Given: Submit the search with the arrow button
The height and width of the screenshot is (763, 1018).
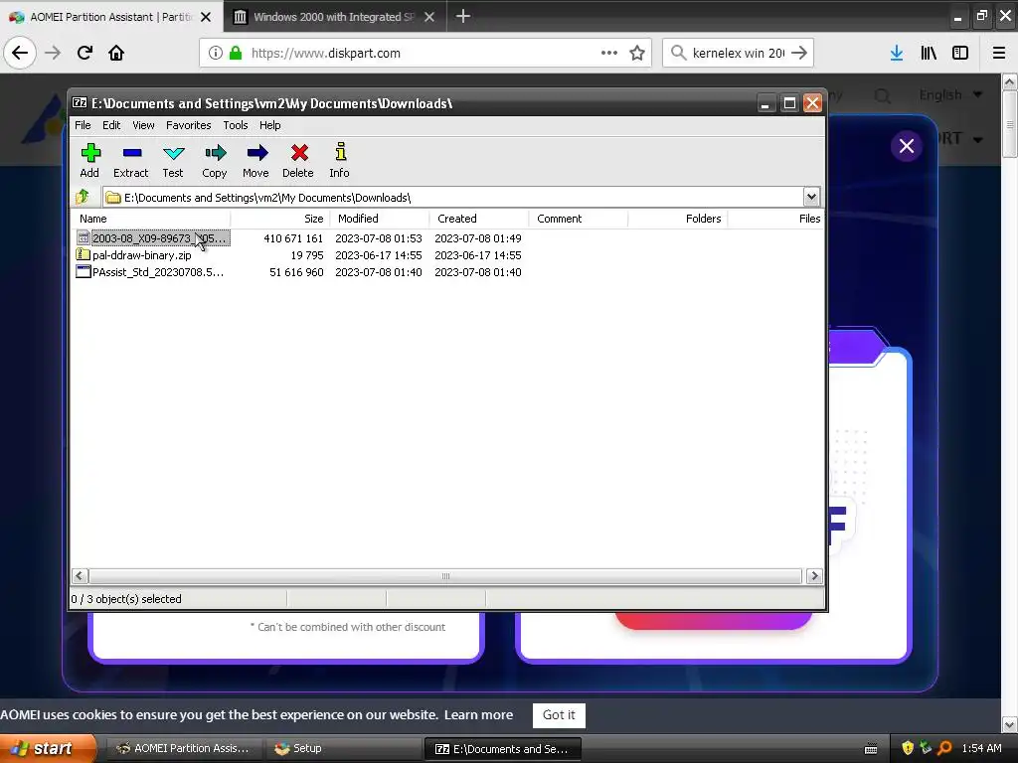Looking at the screenshot, I should [800, 53].
